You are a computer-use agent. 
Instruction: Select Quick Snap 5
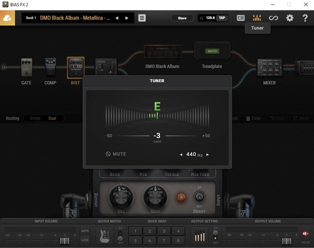pyautogui.click(x=135, y=241)
